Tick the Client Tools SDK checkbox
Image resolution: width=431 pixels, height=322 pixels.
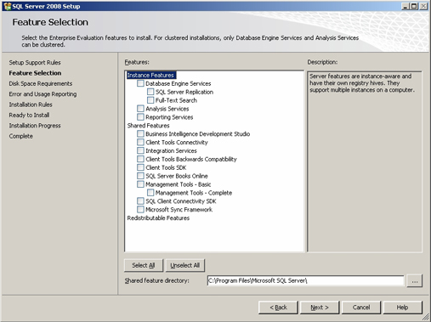coord(140,167)
